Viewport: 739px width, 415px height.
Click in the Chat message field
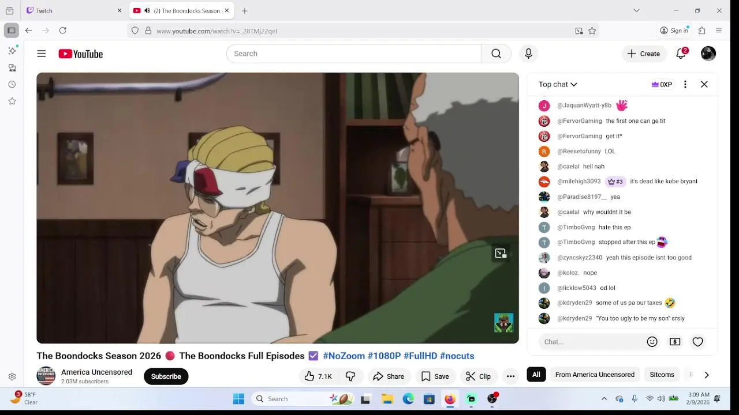(x=591, y=342)
